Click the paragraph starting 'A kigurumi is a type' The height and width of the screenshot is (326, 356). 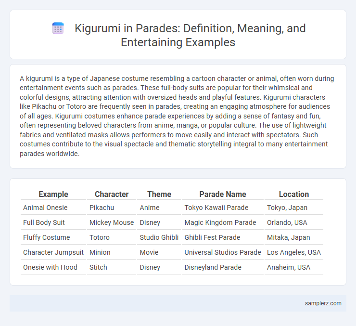coord(177,116)
